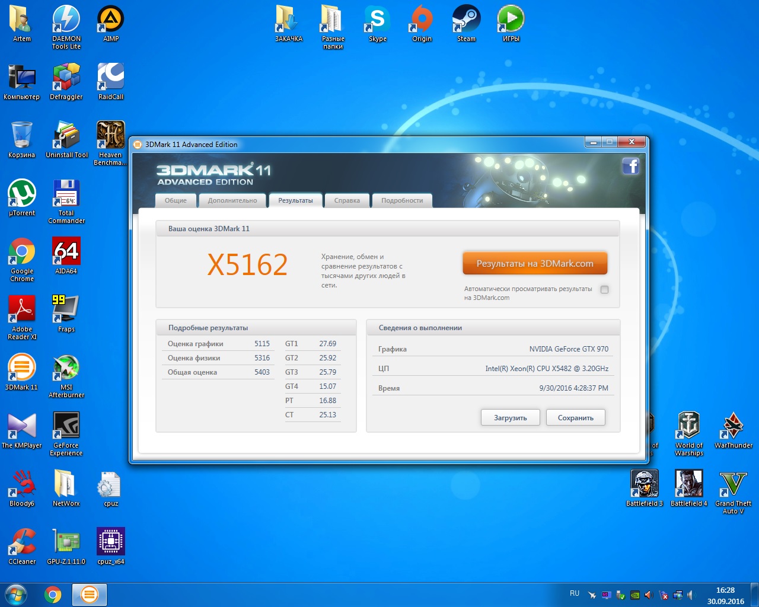Select the CCleaner desktop shortcut
This screenshot has height=607, width=759.
[22, 546]
